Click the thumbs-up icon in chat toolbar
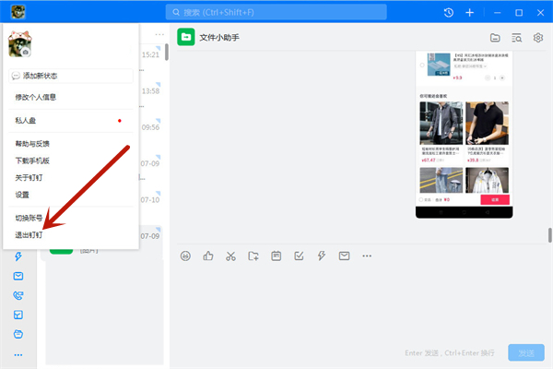This screenshot has height=369, width=553. click(208, 256)
